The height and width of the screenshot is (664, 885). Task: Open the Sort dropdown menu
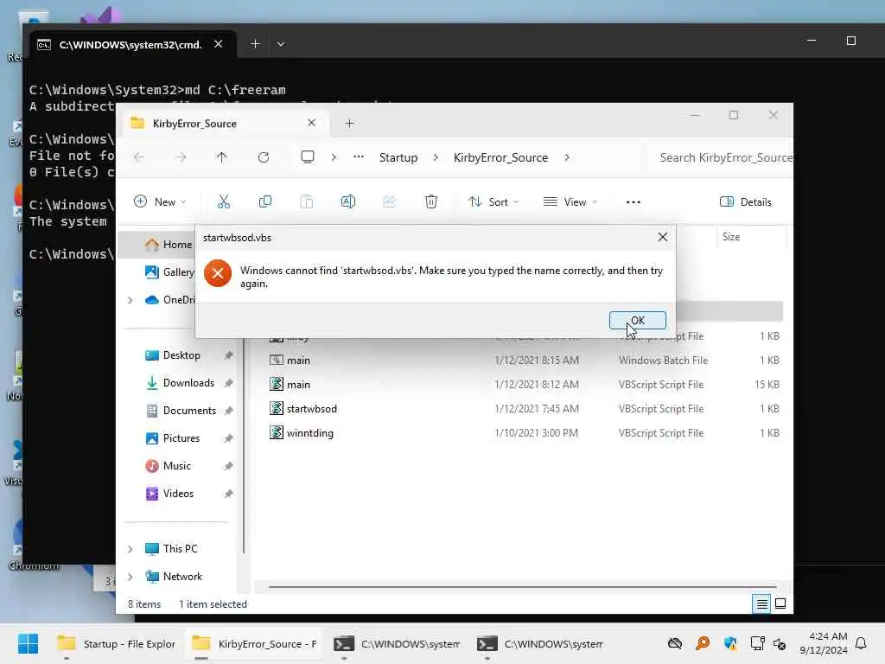tap(493, 201)
